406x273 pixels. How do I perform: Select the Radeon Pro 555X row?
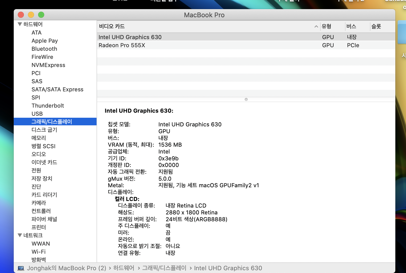122,45
